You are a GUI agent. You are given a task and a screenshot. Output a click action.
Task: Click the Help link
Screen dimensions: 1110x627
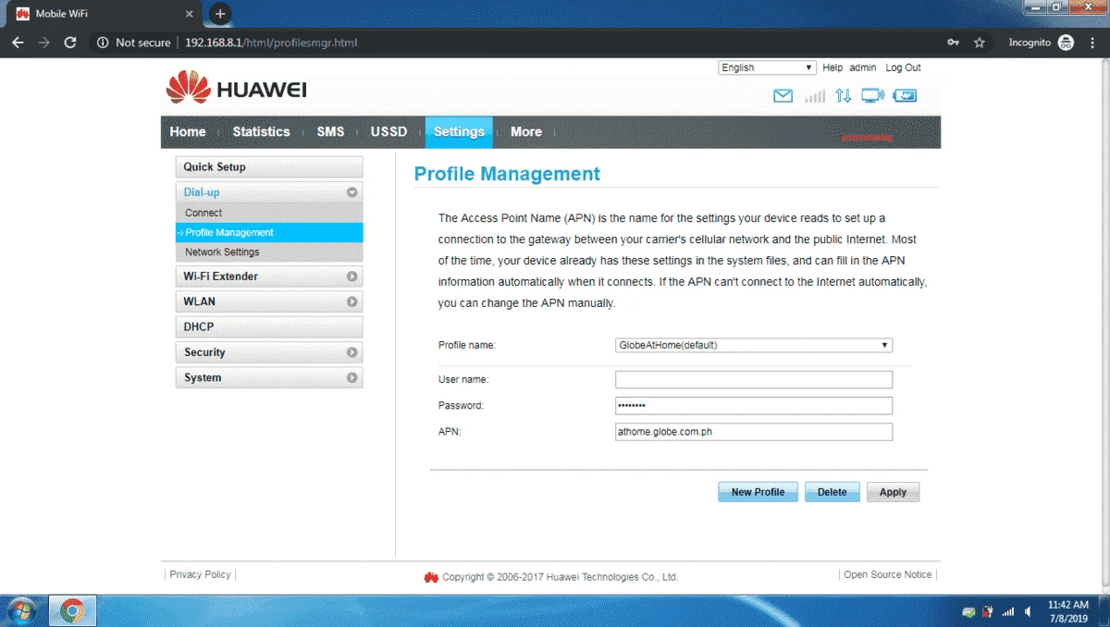click(x=832, y=68)
